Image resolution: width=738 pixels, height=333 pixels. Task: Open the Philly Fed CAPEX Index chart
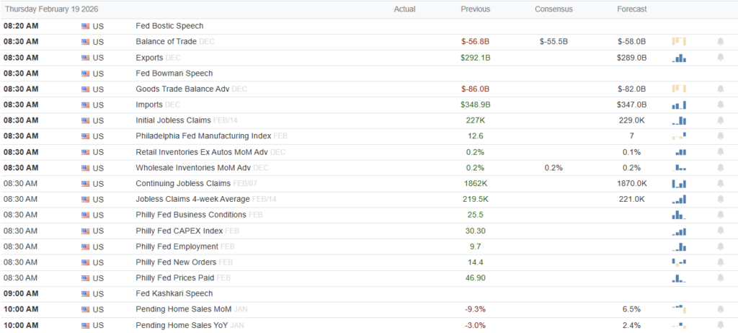[x=679, y=231]
